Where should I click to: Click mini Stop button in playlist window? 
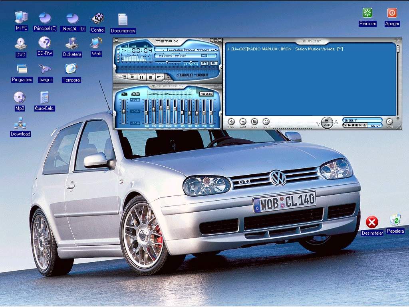point(357,125)
